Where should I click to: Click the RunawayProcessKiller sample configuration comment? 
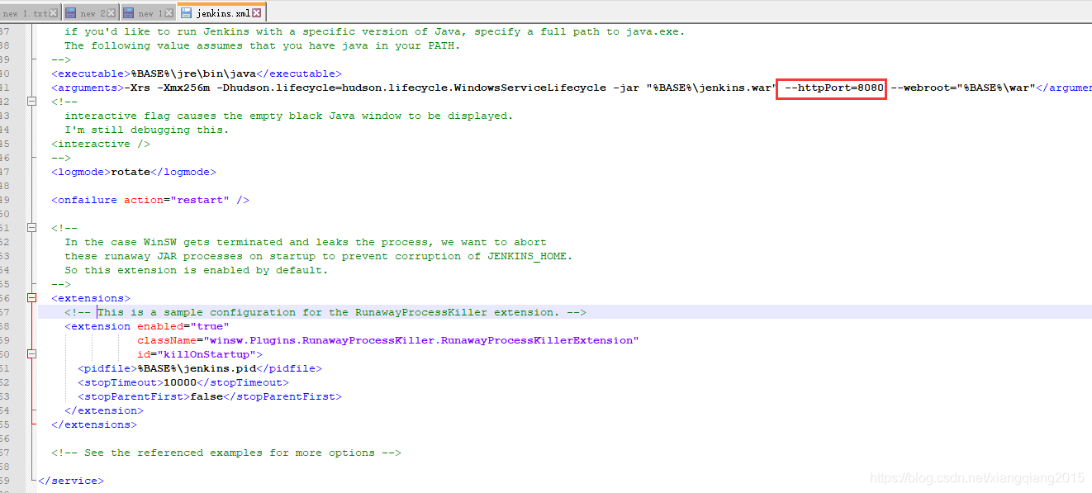(x=325, y=312)
